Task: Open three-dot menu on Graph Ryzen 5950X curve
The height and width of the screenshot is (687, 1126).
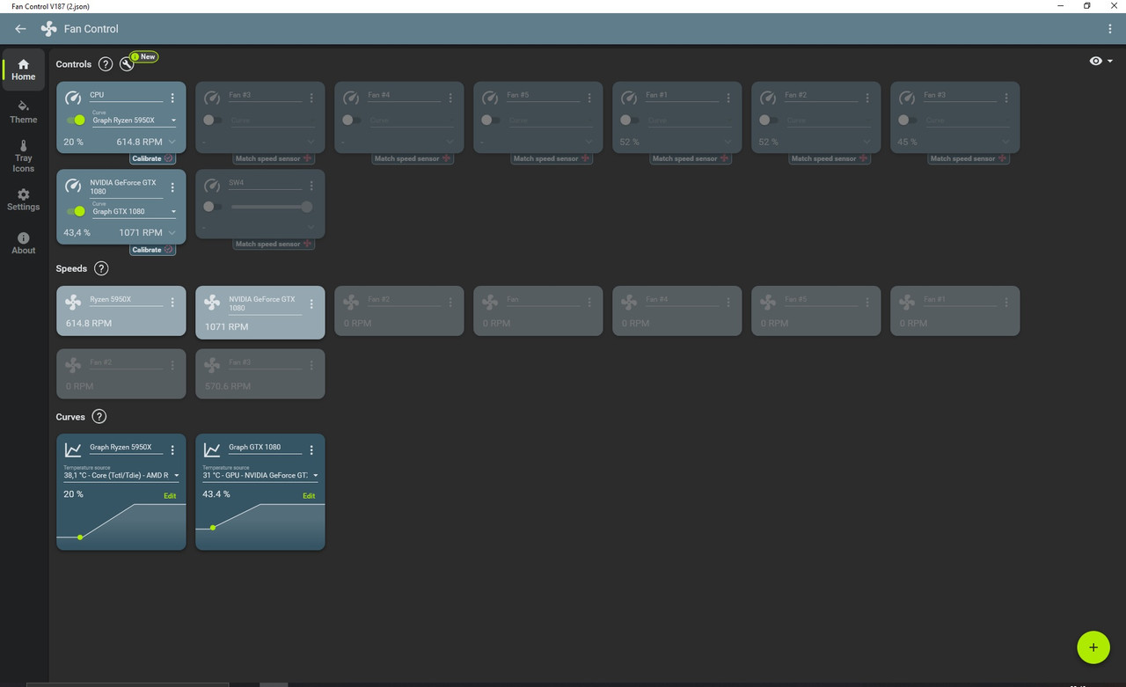Action: 172,450
